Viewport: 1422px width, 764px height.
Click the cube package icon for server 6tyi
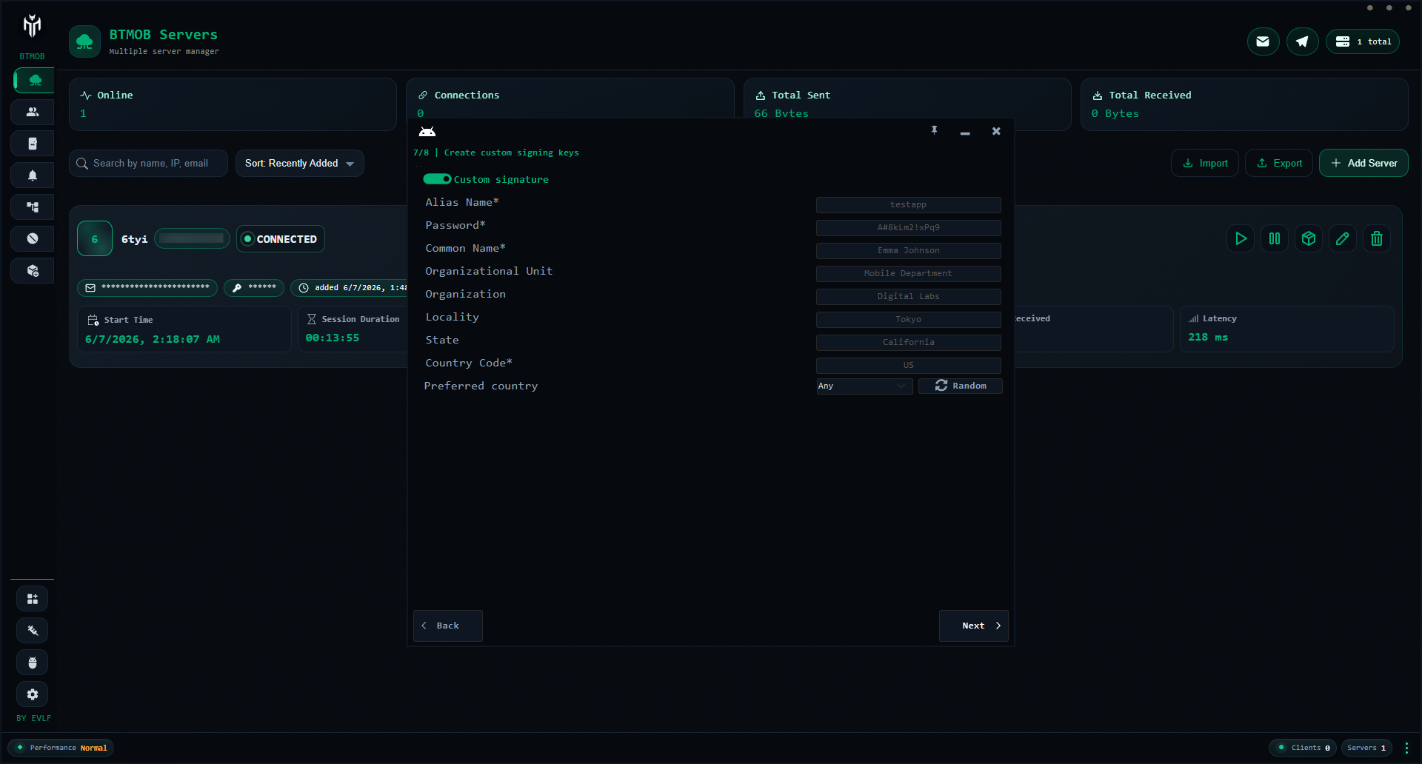click(x=1309, y=238)
